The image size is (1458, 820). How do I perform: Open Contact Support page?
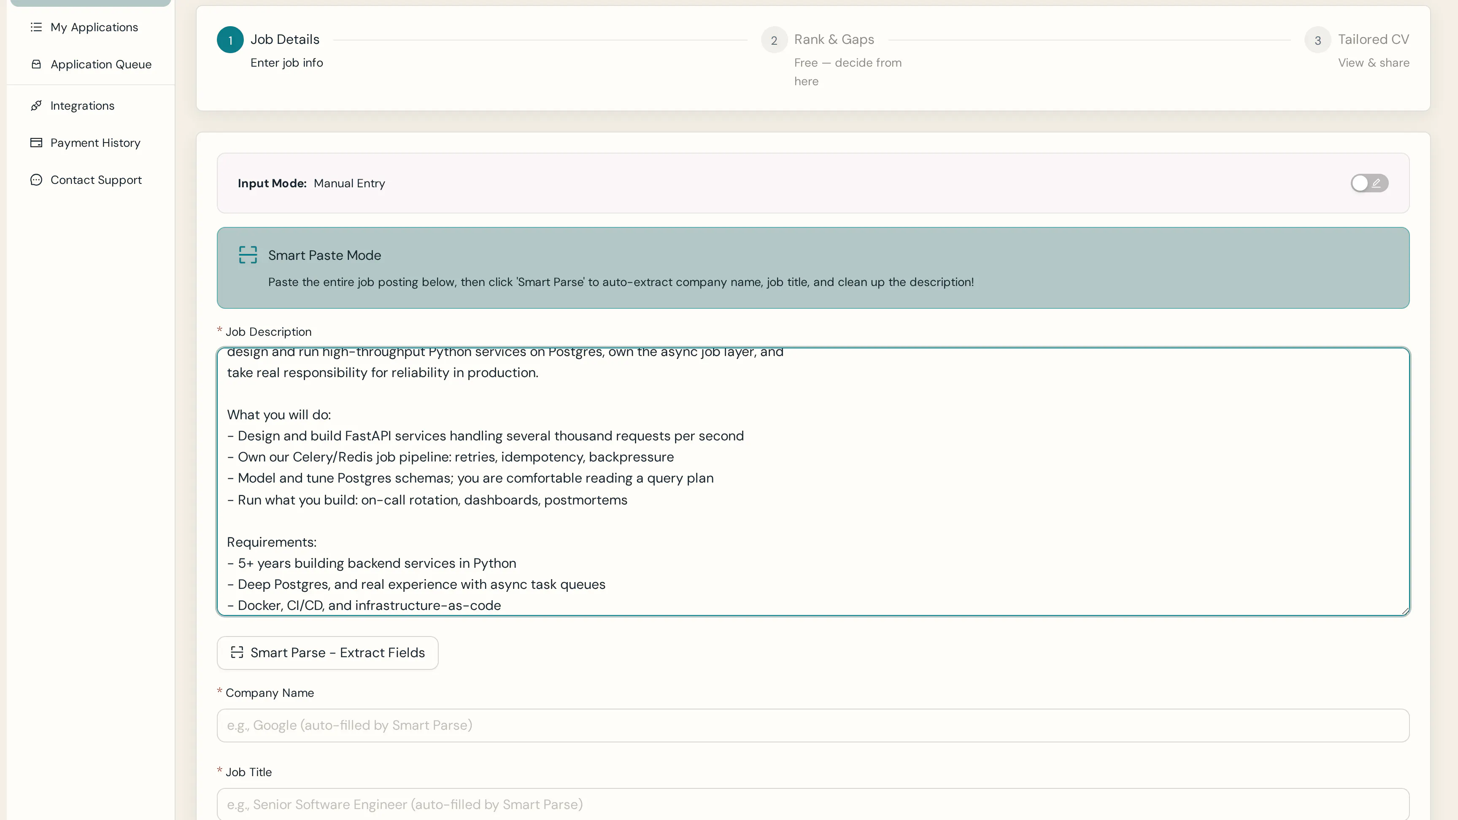coord(91,180)
